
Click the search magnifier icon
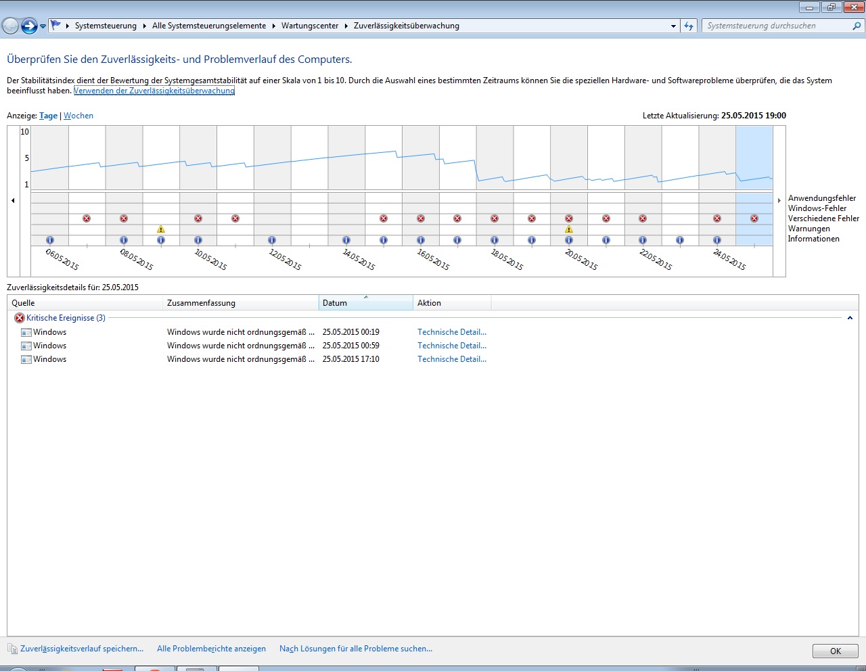point(857,26)
